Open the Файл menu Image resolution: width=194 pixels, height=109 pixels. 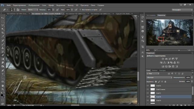(9, 5)
